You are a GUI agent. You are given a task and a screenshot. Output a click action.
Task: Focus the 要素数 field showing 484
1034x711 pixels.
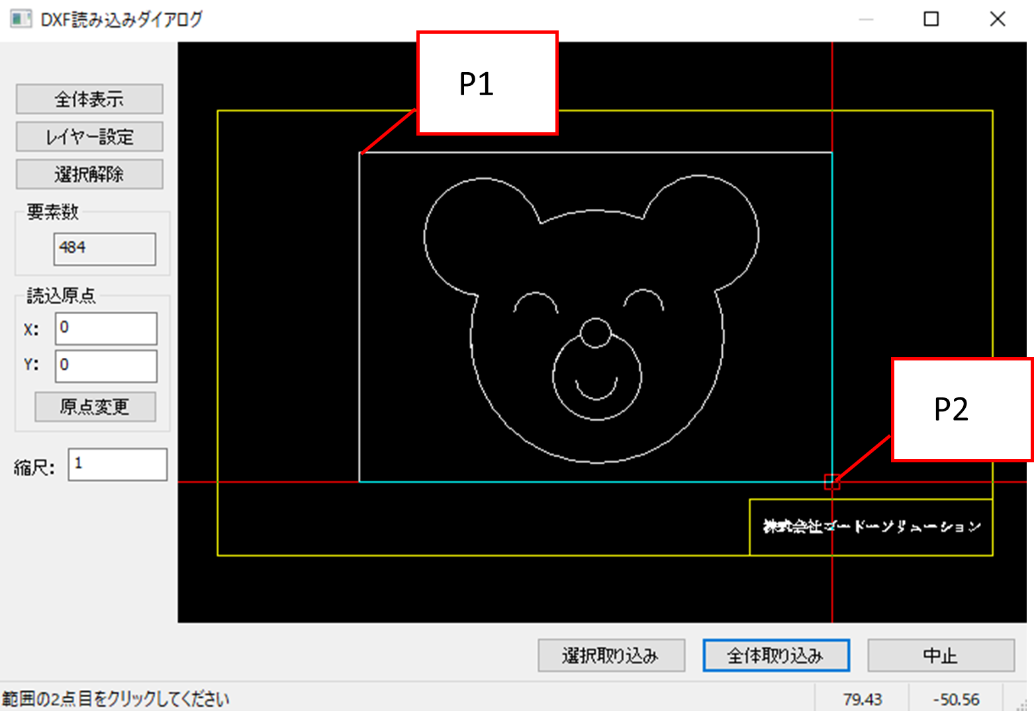tap(105, 249)
